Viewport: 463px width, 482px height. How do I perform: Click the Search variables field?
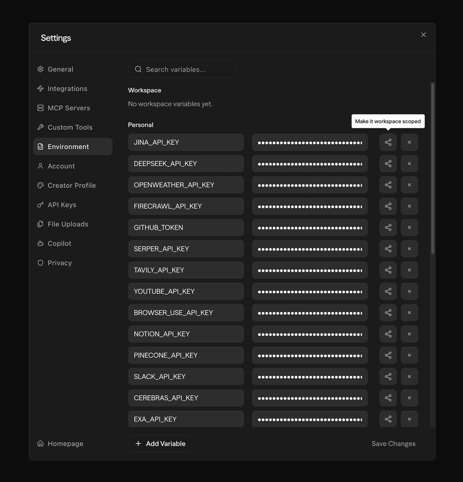[x=182, y=69]
